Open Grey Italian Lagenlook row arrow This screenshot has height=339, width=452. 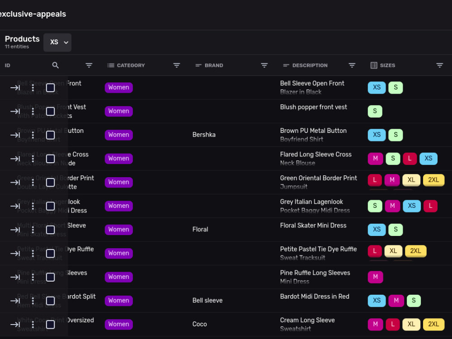click(x=15, y=206)
